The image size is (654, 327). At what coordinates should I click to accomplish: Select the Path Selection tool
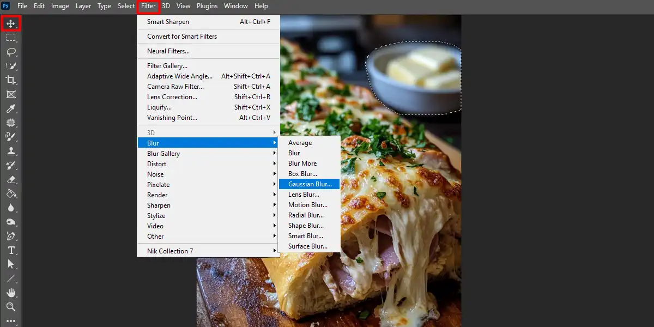tap(11, 264)
